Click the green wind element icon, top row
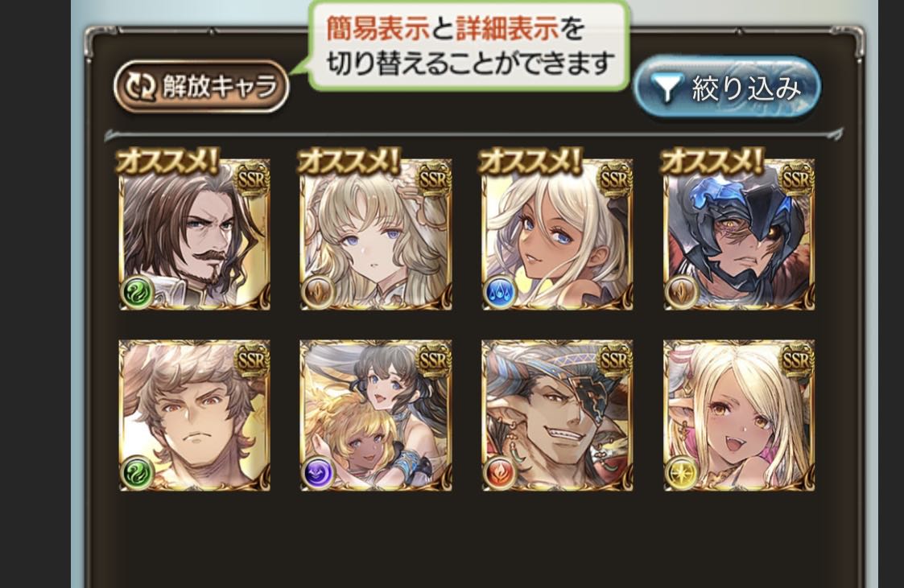The height and width of the screenshot is (588, 904). point(137,293)
